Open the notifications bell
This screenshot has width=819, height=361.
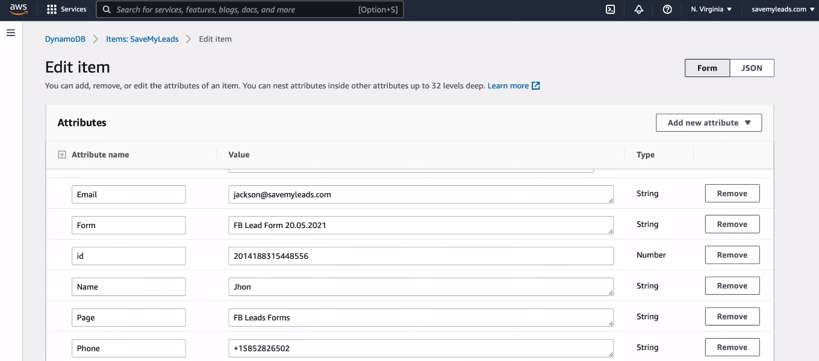click(639, 10)
